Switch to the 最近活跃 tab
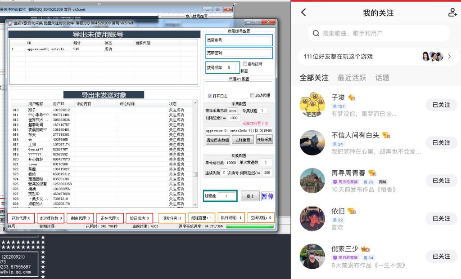This screenshot has width=461, height=279. [351, 77]
